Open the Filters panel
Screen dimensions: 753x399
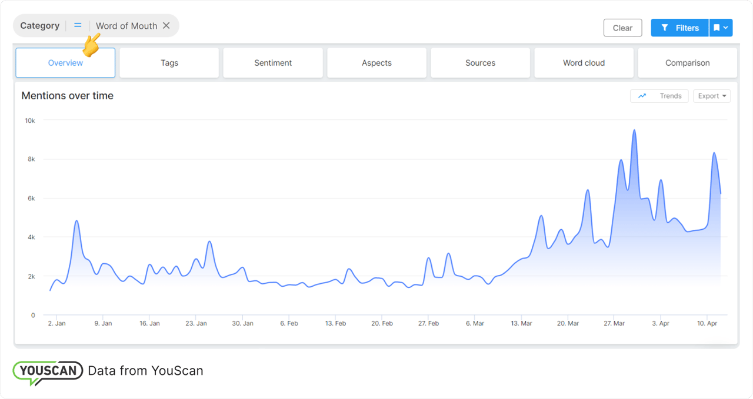[x=679, y=28]
